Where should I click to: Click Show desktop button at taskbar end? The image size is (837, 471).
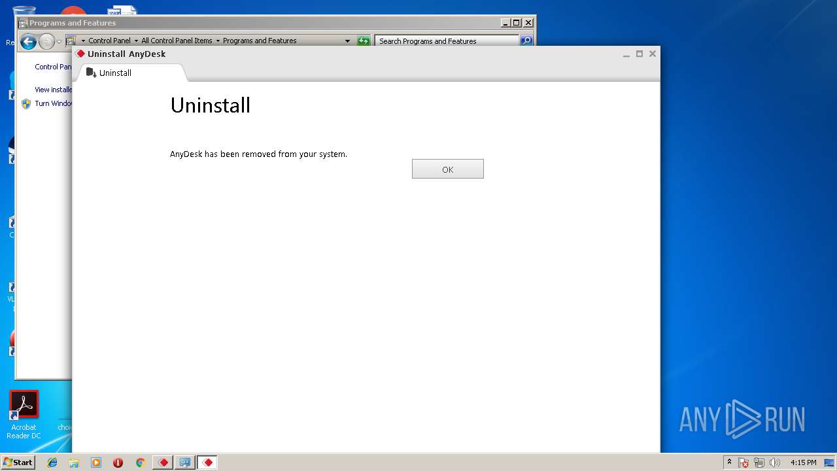click(830, 462)
